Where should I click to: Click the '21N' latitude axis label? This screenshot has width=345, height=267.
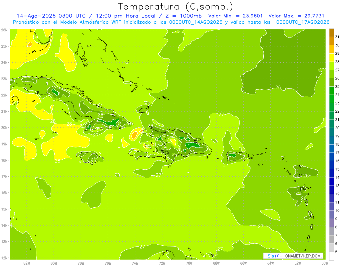click(4, 111)
